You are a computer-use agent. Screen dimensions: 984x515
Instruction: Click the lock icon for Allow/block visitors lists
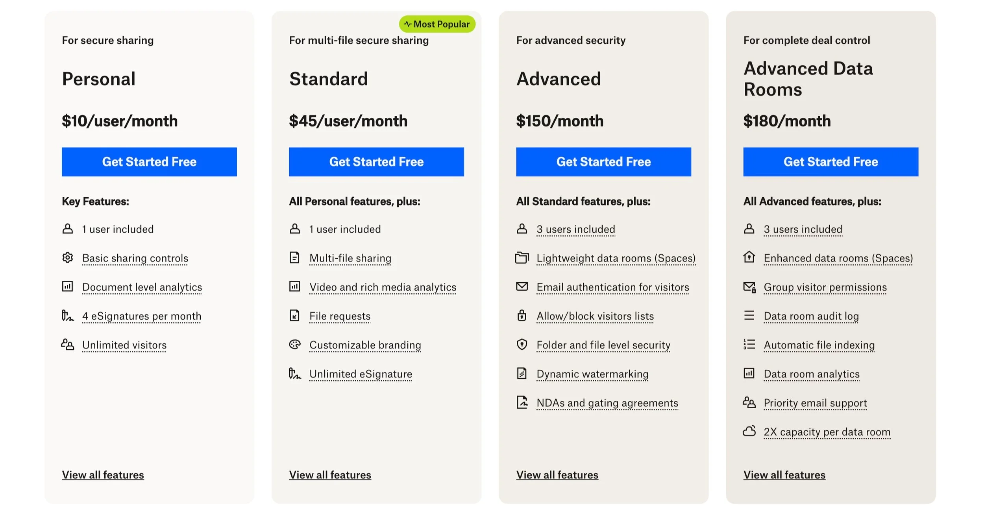(x=522, y=315)
